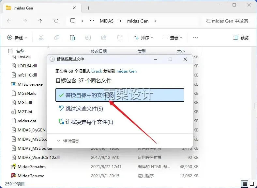Go back with the left arrow
Screen dimensions: 257x188
[9, 21]
